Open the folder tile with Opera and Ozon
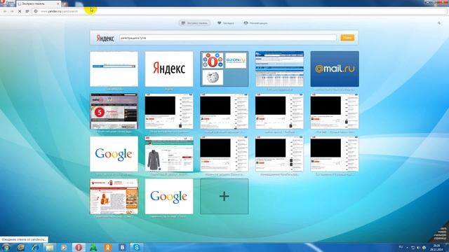The width and height of the screenshot is (449, 252). [x=224, y=69]
